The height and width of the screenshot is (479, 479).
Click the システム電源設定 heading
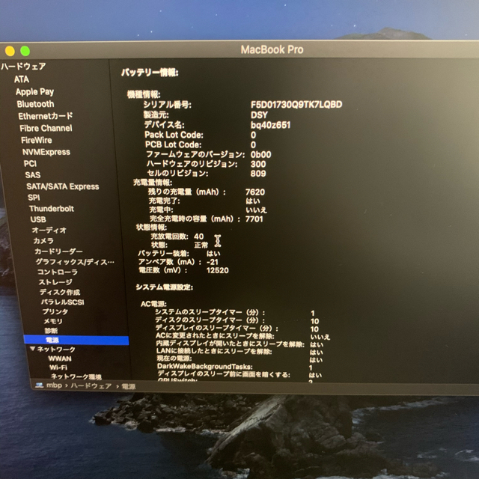pos(165,287)
